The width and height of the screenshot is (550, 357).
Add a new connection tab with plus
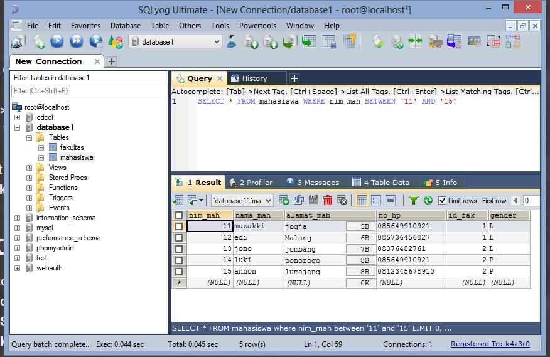click(112, 61)
